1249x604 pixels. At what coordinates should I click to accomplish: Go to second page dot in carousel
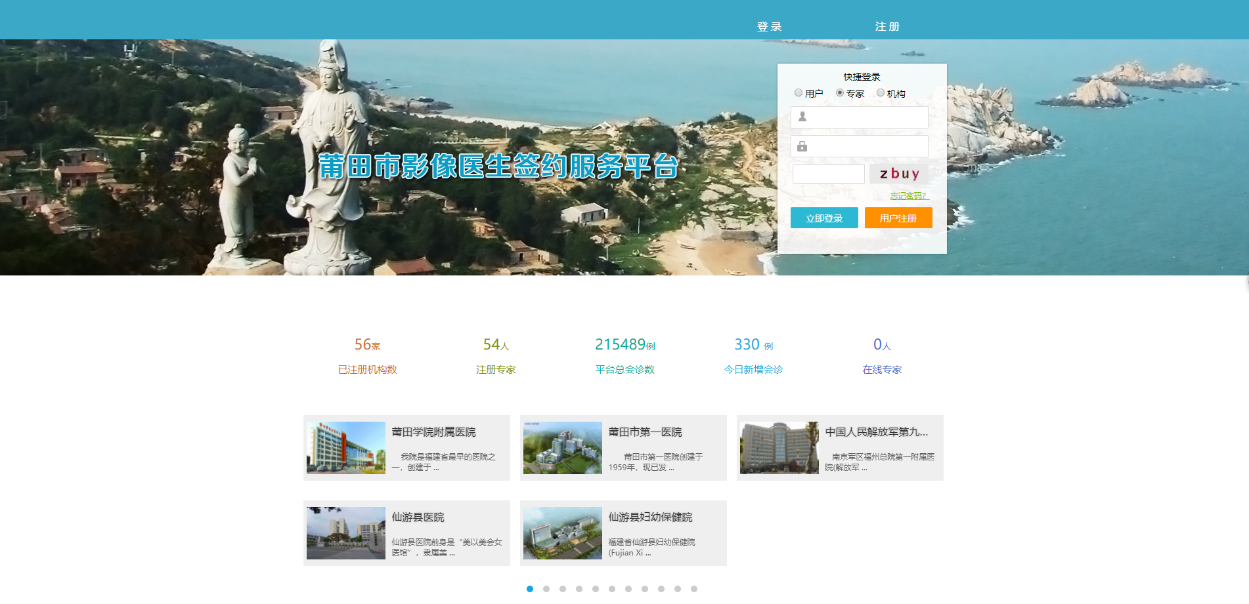point(546,589)
